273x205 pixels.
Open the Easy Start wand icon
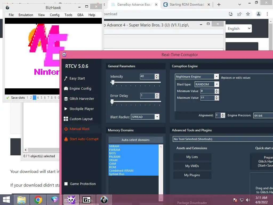pos(66,78)
